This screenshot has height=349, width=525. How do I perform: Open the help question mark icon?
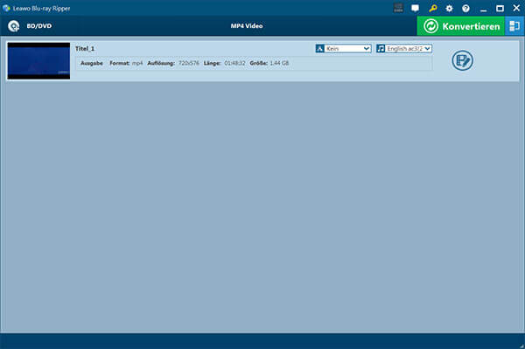pos(465,9)
